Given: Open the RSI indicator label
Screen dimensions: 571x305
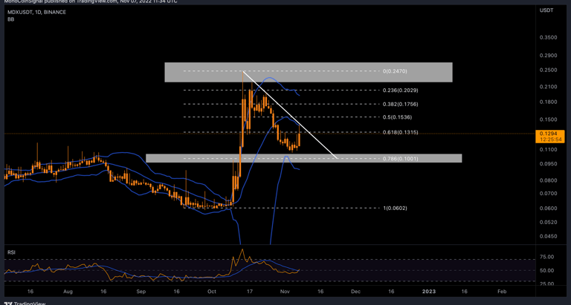Looking at the screenshot, I should [11, 252].
